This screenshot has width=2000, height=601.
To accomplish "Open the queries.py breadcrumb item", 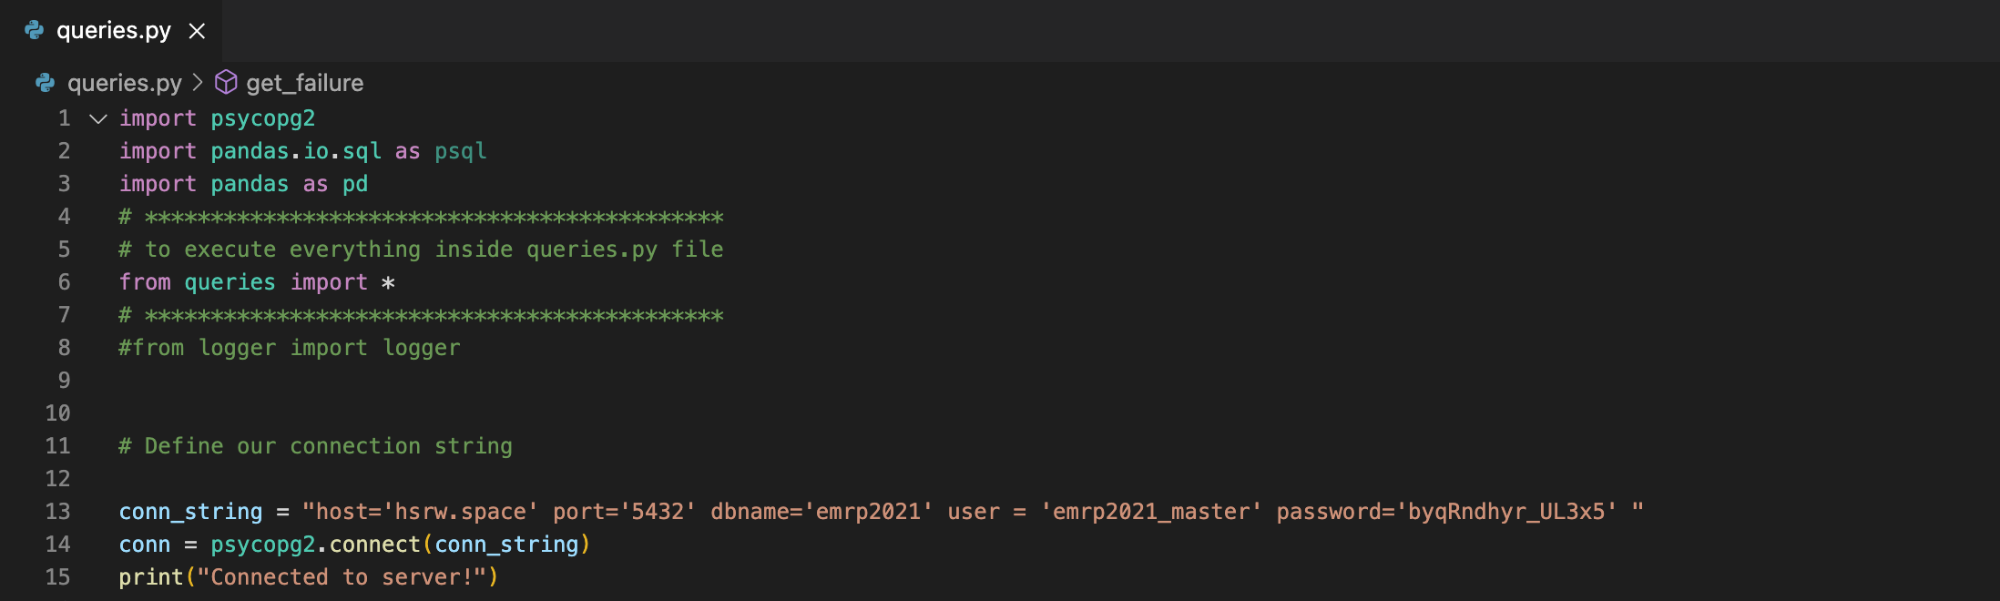I will (124, 83).
